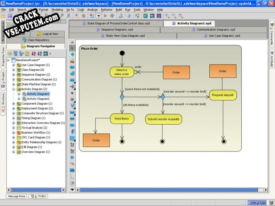Open the 7: Structure side panel
Viewport: 275px width, 206px height.
[x=3, y=104]
